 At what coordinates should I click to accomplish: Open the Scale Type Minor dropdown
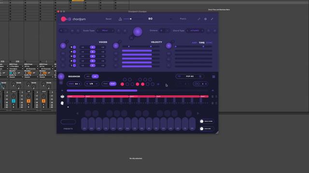pyautogui.click(x=105, y=31)
